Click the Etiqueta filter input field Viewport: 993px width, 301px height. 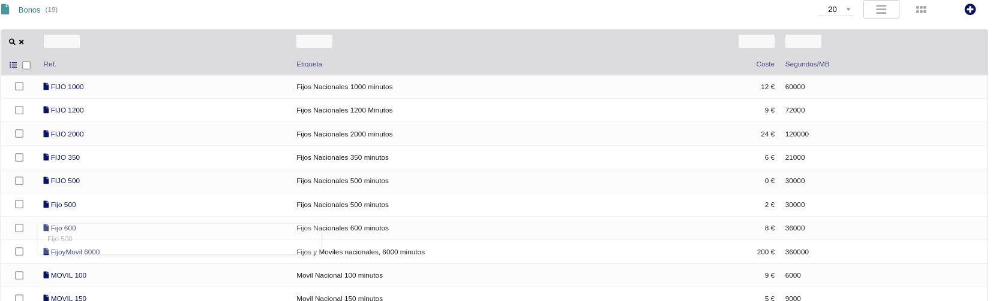coord(314,41)
